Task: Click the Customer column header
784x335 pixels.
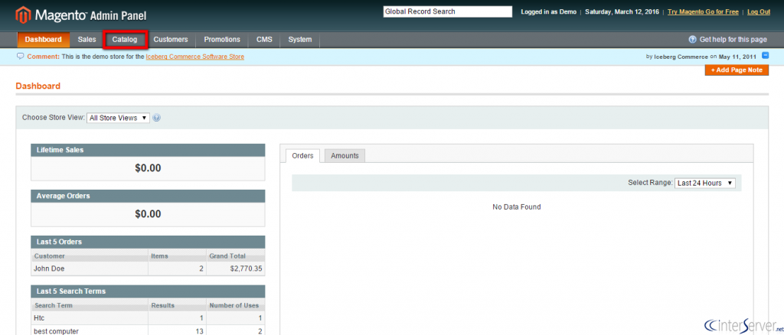Action: 90,256
